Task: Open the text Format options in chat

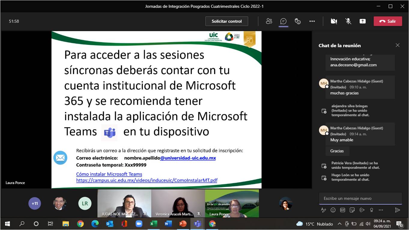Action: click(323, 210)
